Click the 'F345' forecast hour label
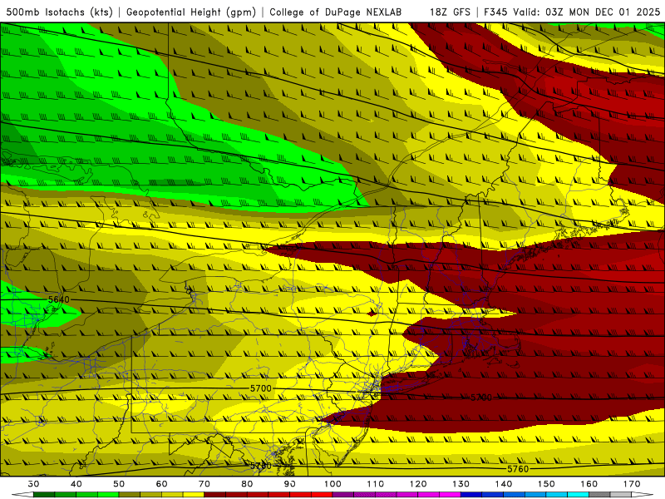This screenshot has height=499, width=665. [x=495, y=12]
